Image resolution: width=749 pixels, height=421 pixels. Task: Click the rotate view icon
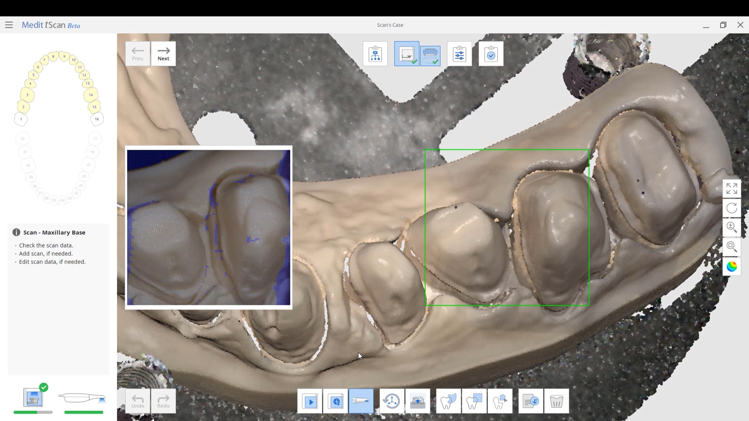(x=732, y=208)
